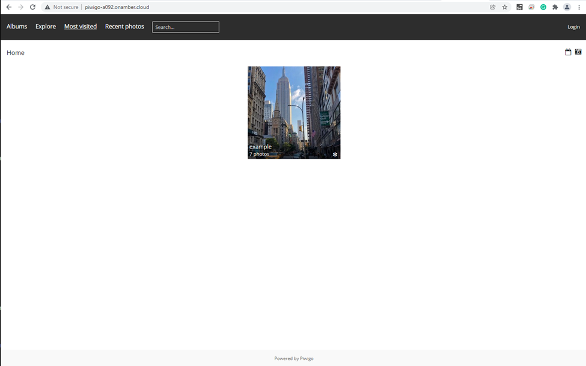Screen dimensions: 586x366
Task: Open the example album thumbnail
Action: tap(294, 112)
